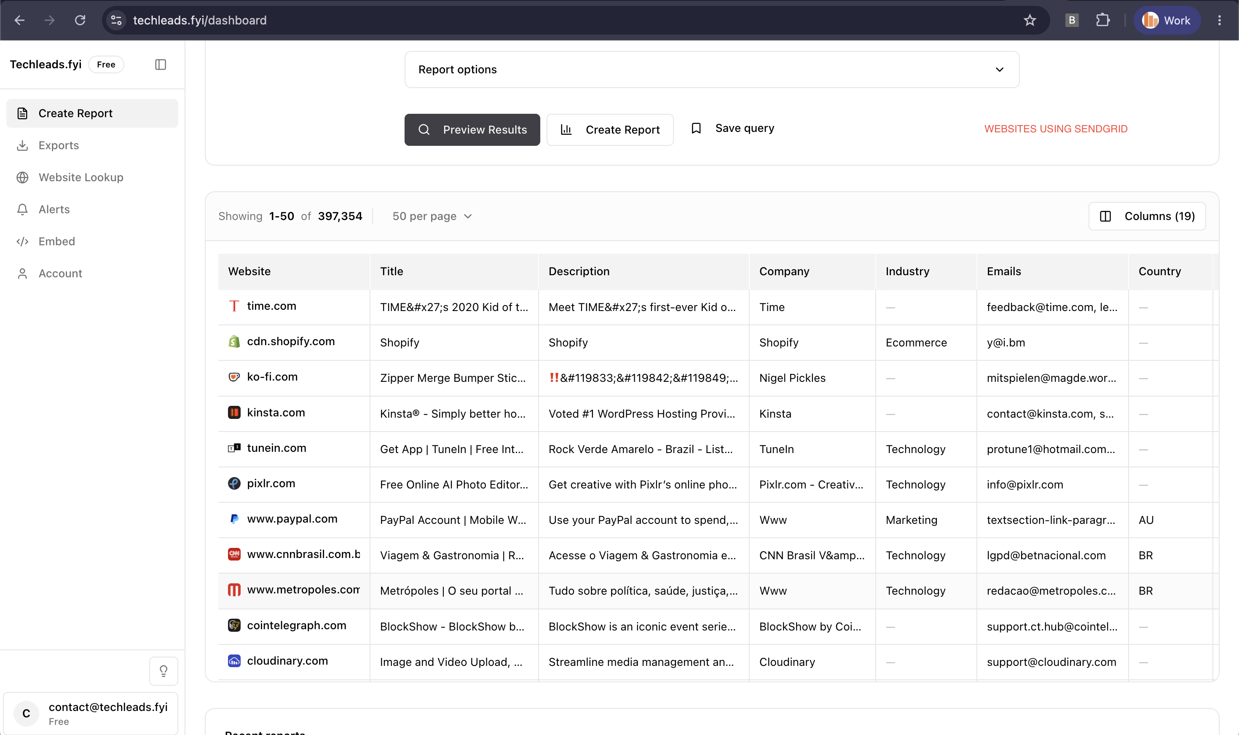
Task: Open Account settings in sidebar
Action: tap(92, 274)
